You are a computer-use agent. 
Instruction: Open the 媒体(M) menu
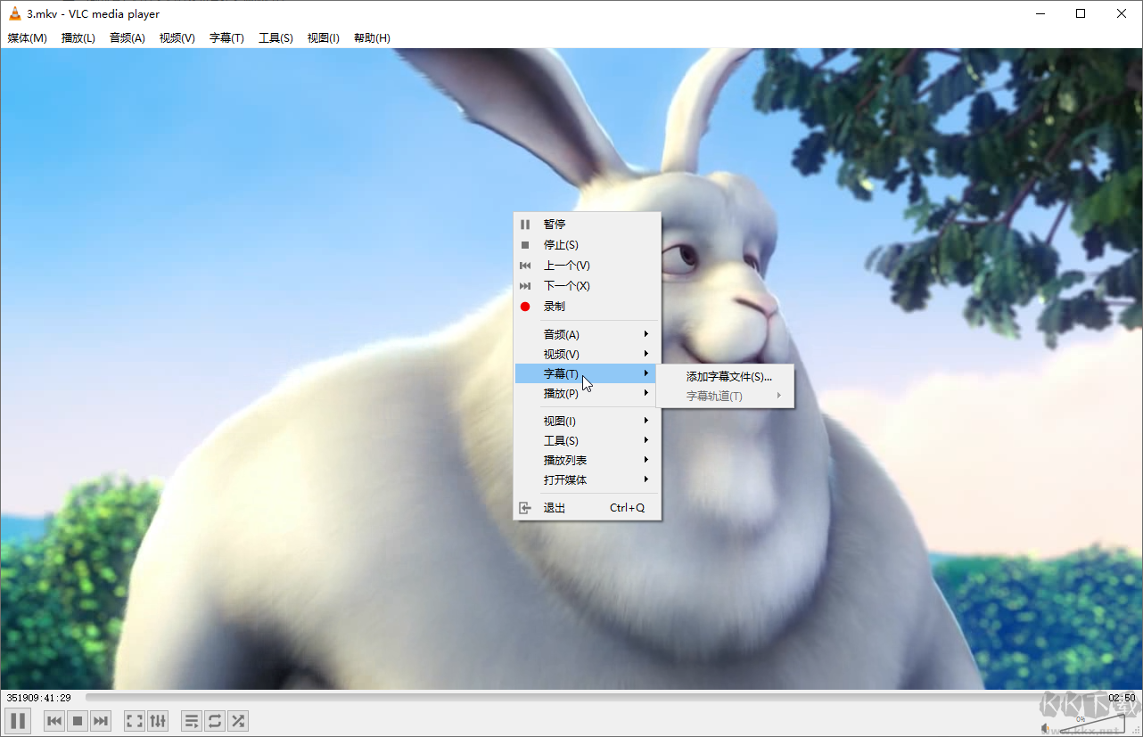27,37
